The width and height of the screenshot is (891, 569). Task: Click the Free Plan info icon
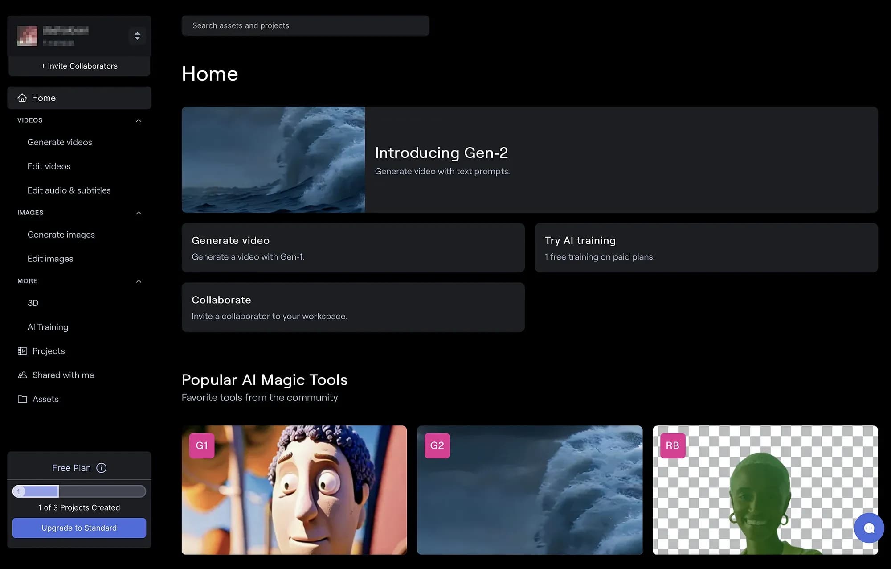(102, 468)
